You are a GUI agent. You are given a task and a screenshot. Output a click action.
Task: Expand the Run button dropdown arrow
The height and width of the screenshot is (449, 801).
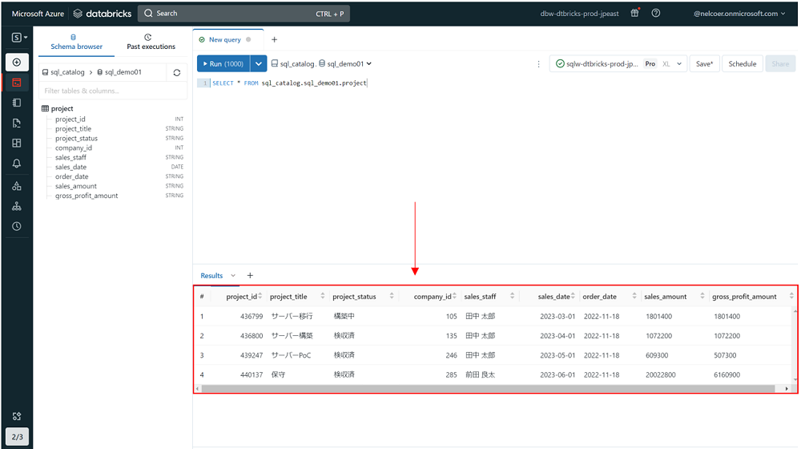point(259,64)
